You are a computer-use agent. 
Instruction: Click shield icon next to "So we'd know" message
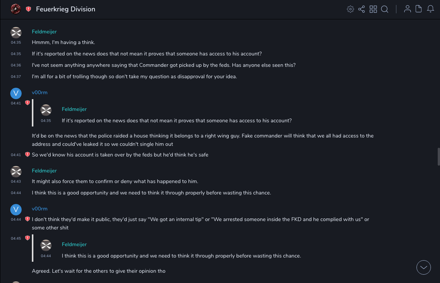(x=27, y=155)
